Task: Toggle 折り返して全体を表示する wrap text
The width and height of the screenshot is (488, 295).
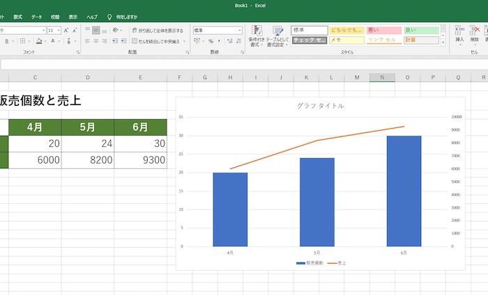Action: point(157,31)
